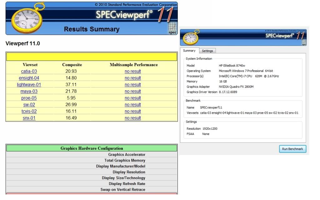Click the FSAA value None
This screenshot has height=200, width=320.
point(206,134)
